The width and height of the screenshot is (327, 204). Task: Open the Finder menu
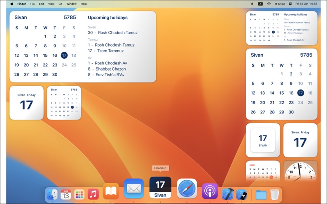tap(22, 4)
